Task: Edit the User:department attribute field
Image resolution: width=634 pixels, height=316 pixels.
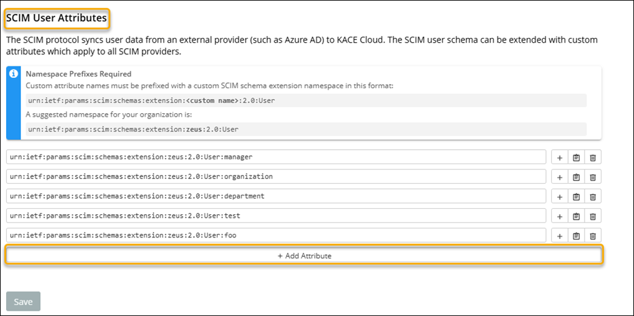Action: pyautogui.click(x=275, y=197)
